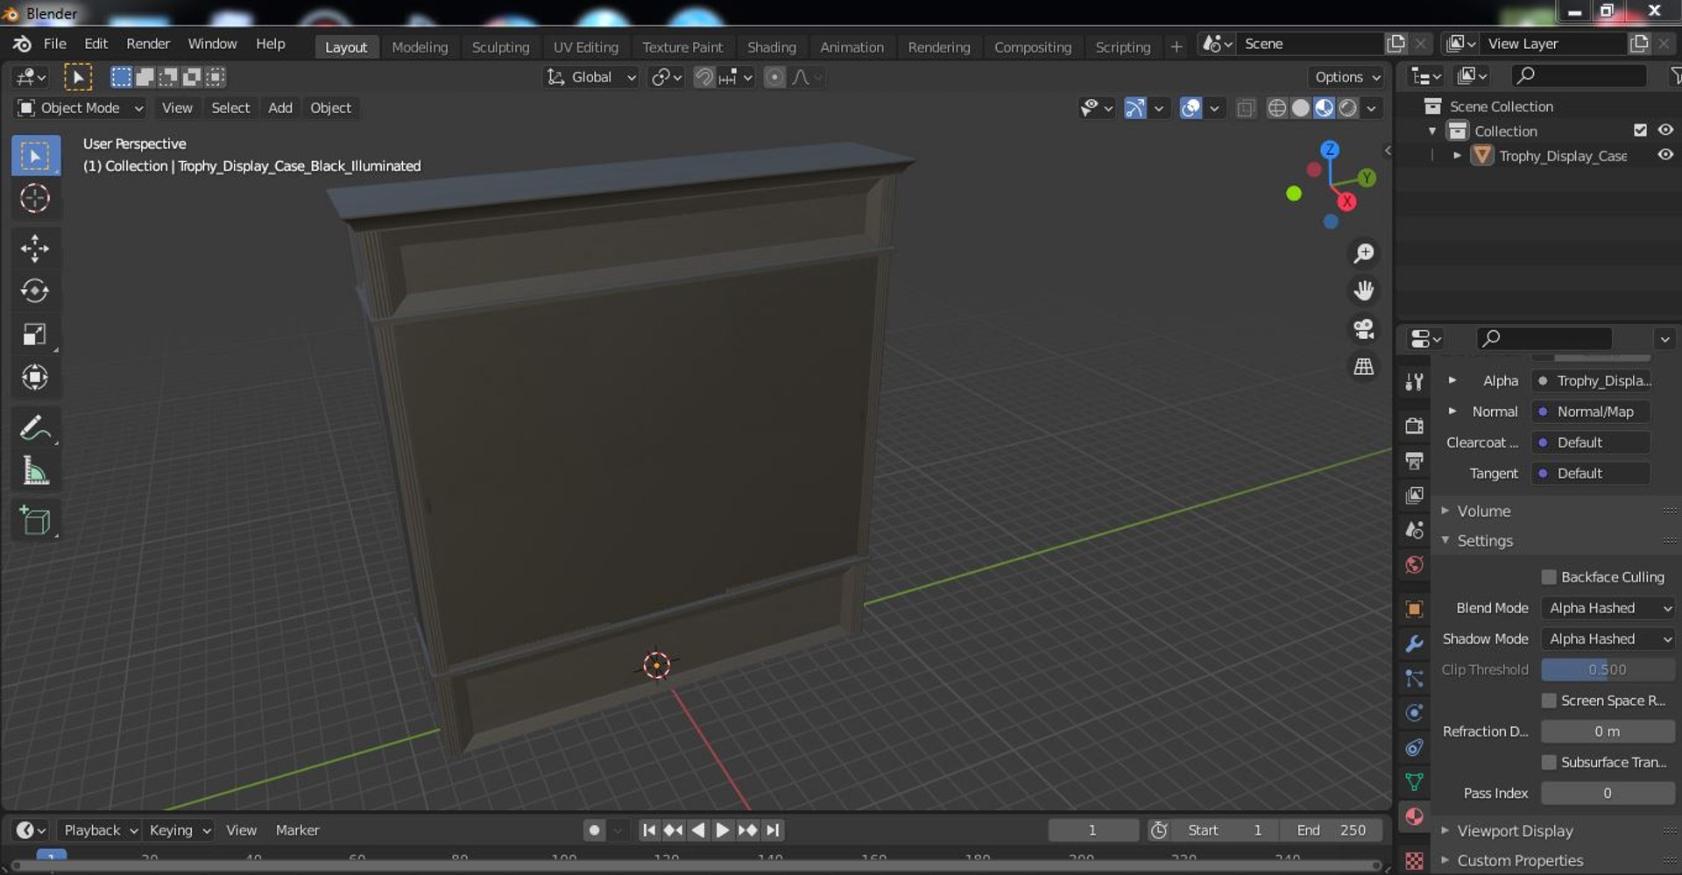Click the Pass Index value field
Screen dimensions: 1682x875
click(x=1608, y=794)
